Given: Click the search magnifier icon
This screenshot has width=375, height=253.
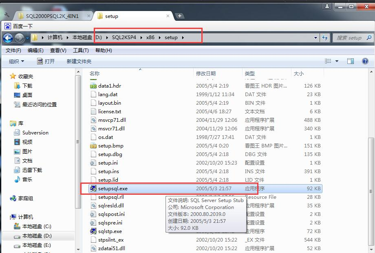Looking at the screenshot, I should 369,37.
